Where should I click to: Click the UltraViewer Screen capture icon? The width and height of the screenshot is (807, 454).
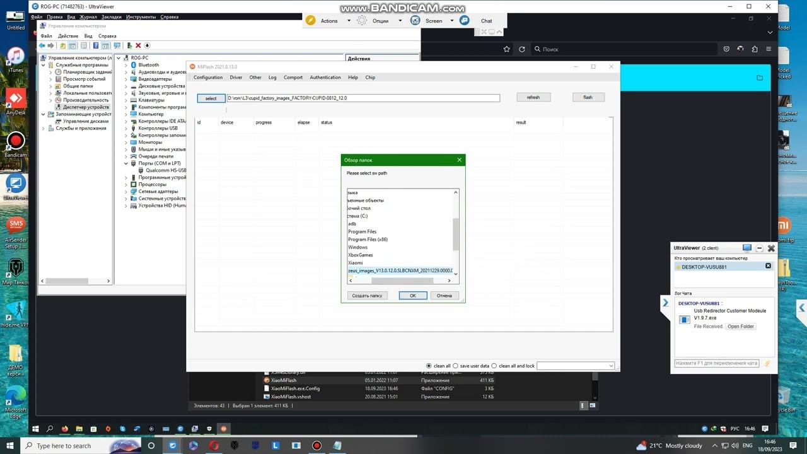click(415, 21)
